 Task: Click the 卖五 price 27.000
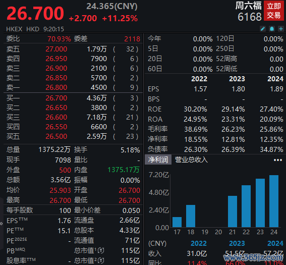56,49
